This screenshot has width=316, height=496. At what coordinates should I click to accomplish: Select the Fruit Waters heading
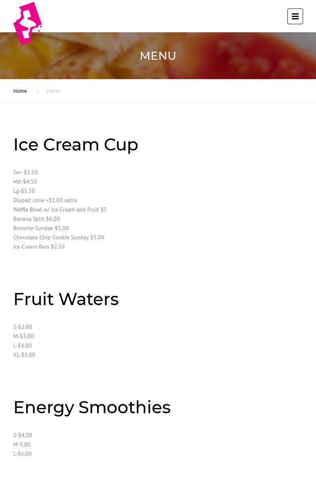[x=66, y=299]
